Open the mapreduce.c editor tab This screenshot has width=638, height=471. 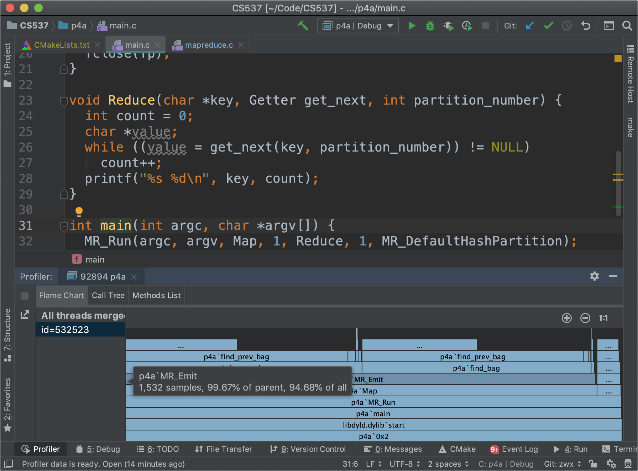209,45
